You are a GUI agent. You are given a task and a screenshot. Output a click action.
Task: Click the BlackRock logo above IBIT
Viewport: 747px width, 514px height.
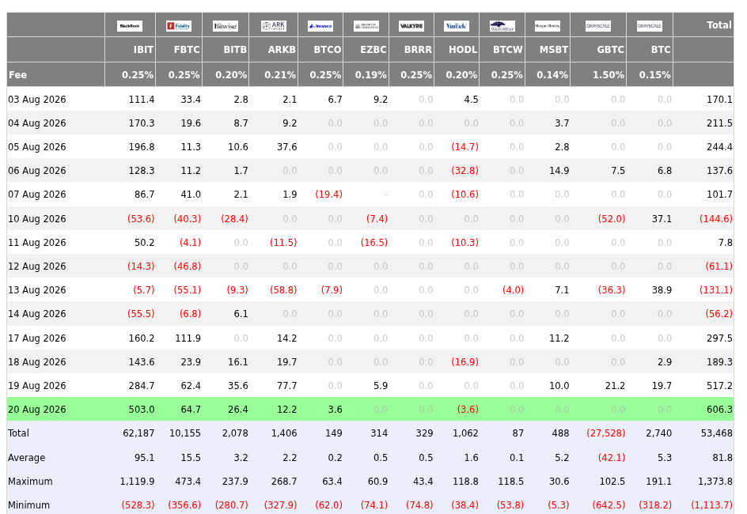click(x=130, y=25)
